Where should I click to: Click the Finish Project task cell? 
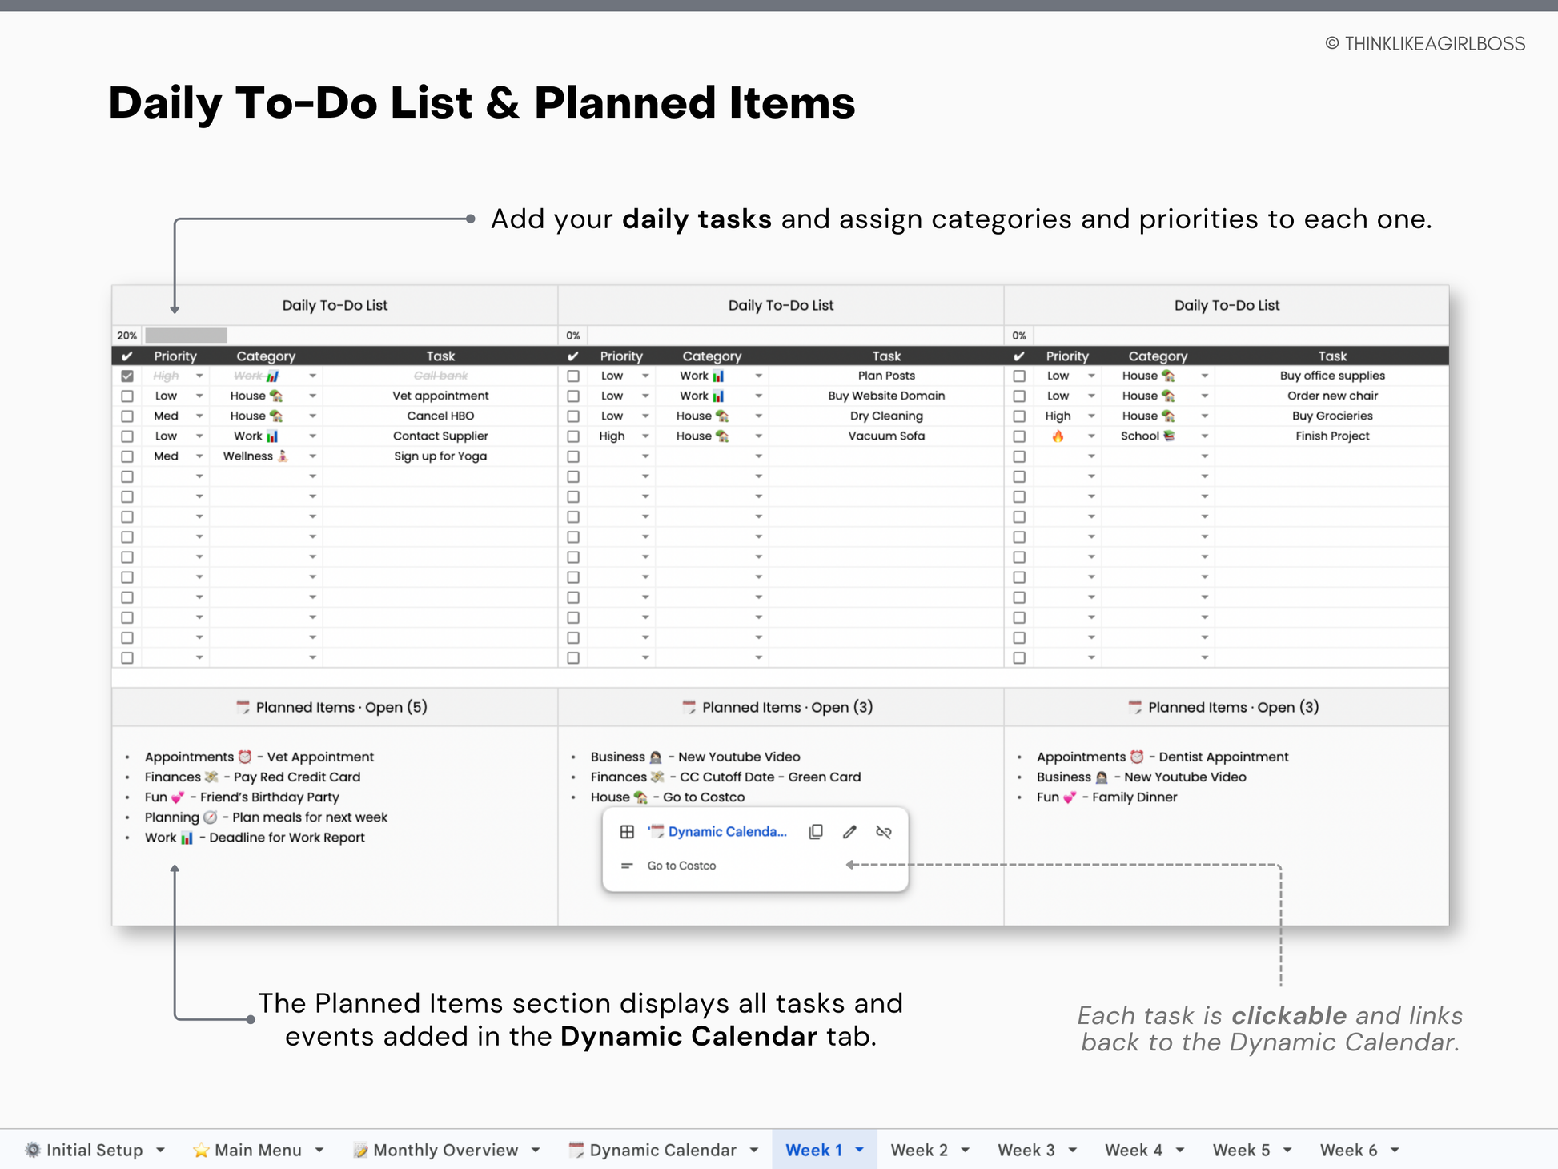tap(1332, 436)
